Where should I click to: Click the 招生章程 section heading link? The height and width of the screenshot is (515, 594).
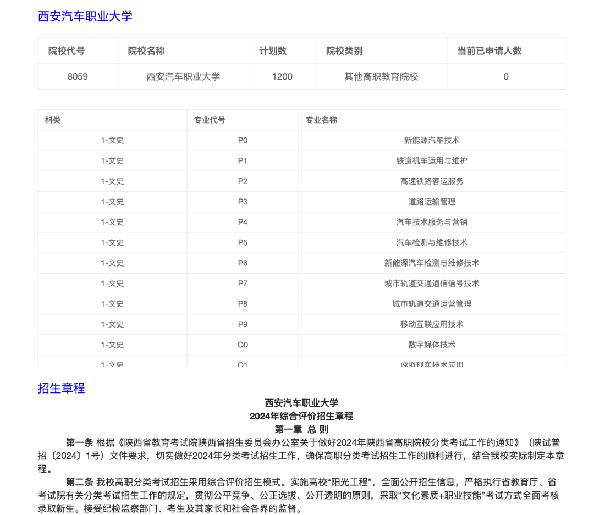click(61, 389)
